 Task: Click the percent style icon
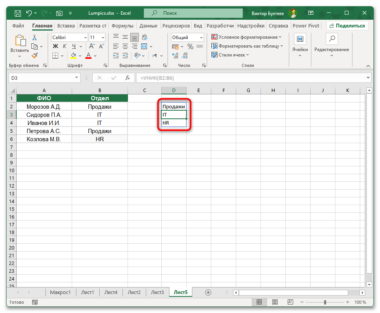tap(190, 46)
